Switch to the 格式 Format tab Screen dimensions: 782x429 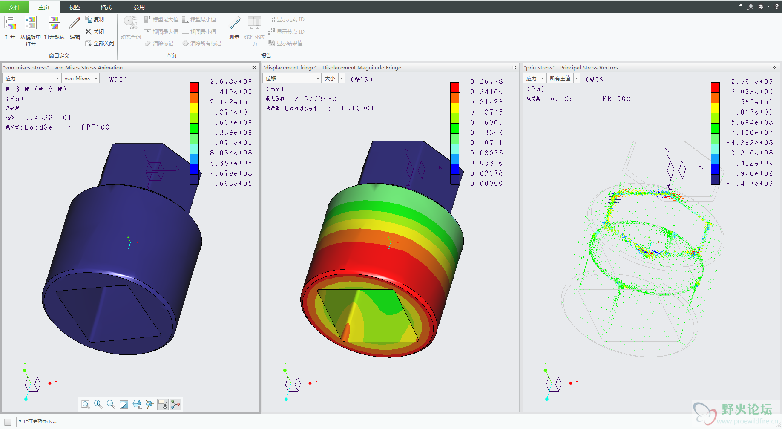pyautogui.click(x=106, y=7)
